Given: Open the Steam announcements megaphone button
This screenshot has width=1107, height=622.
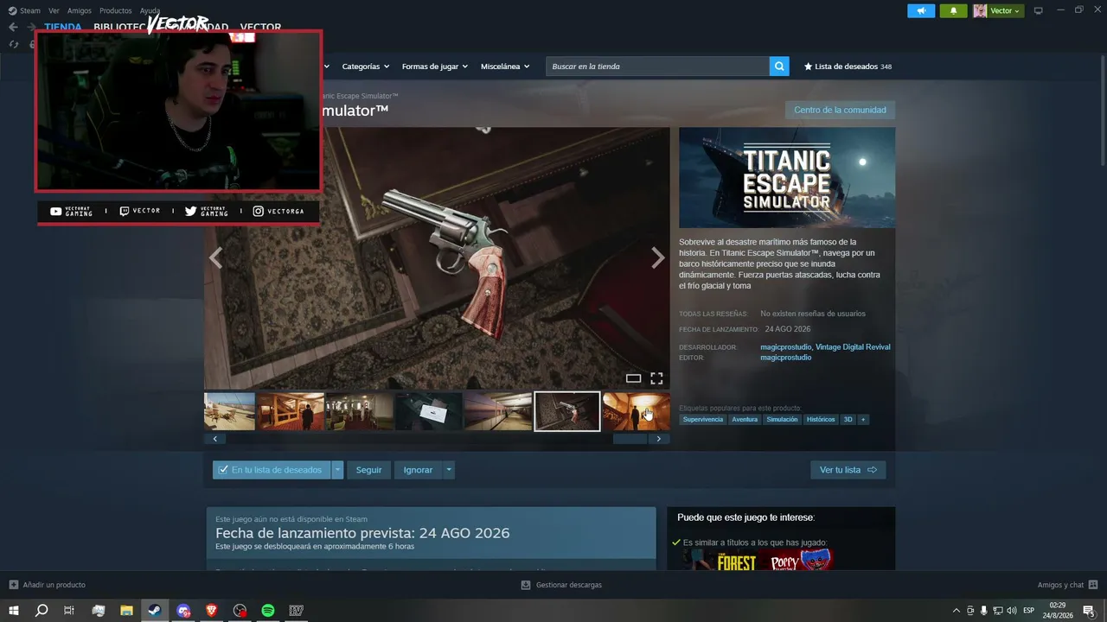Looking at the screenshot, I should coord(921,10).
